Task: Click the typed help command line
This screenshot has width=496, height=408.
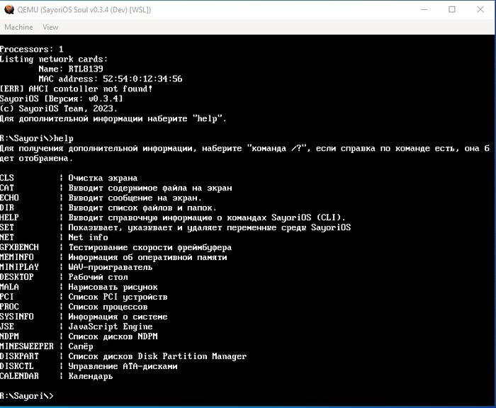Action: pos(37,139)
